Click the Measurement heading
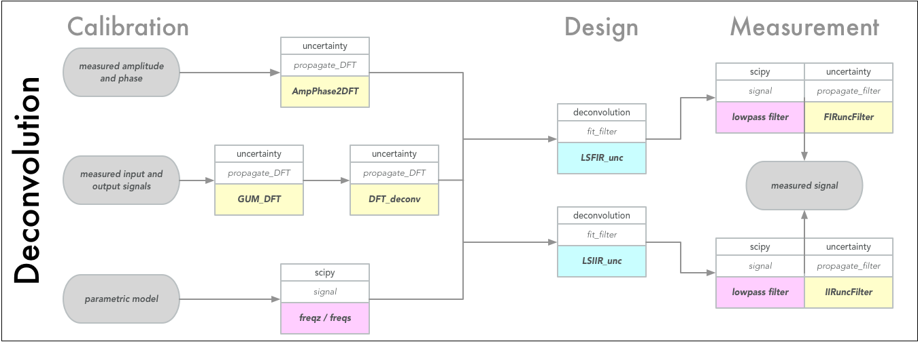 (x=804, y=26)
